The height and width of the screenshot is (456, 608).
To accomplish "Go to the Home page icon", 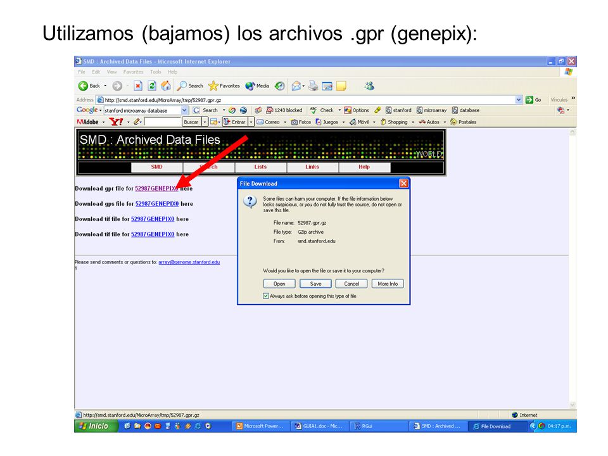I will [166, 86].
